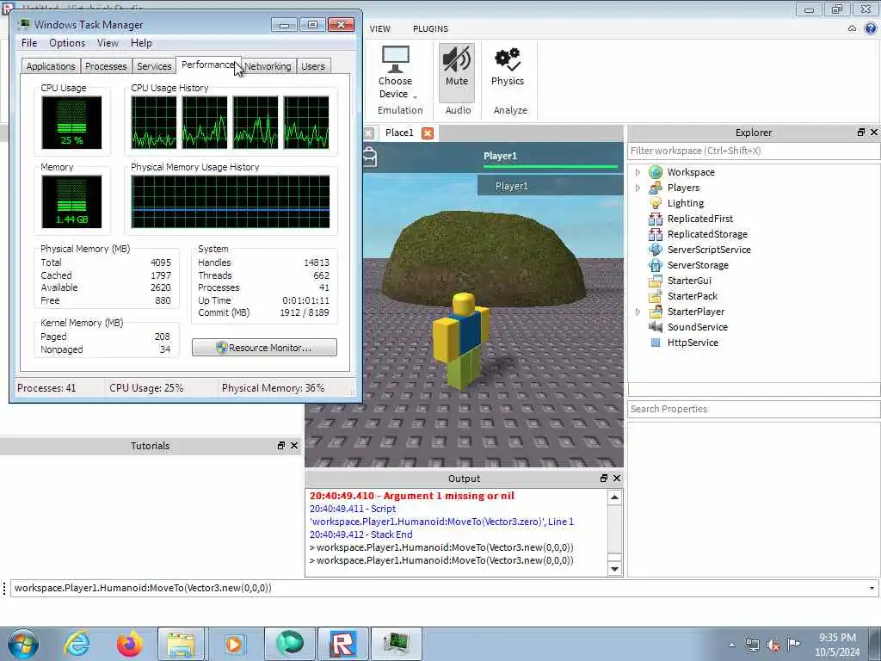881x661 pixels.
Task: Click the taskbar clock showing 9:35 PM
Action: pyautogui.click(x=837, y=645)
